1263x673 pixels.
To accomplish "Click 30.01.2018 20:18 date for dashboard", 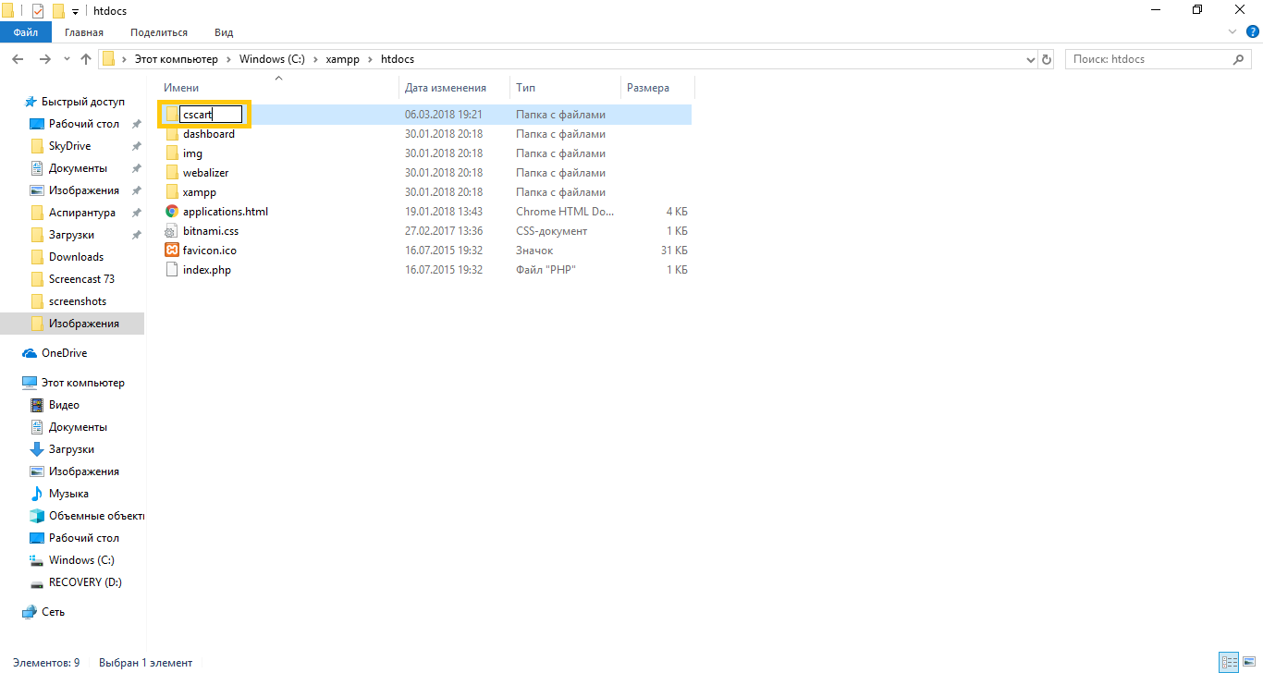I will pyautogui.click(x=444, y=134).
